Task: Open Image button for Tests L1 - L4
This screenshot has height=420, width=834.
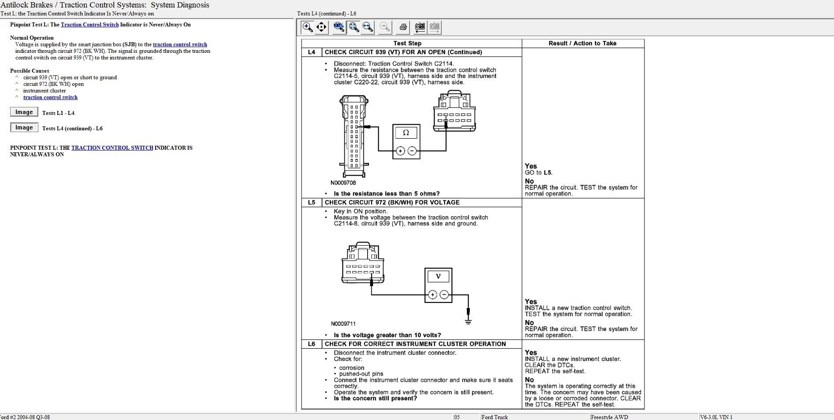Action: tap(24, 112)
